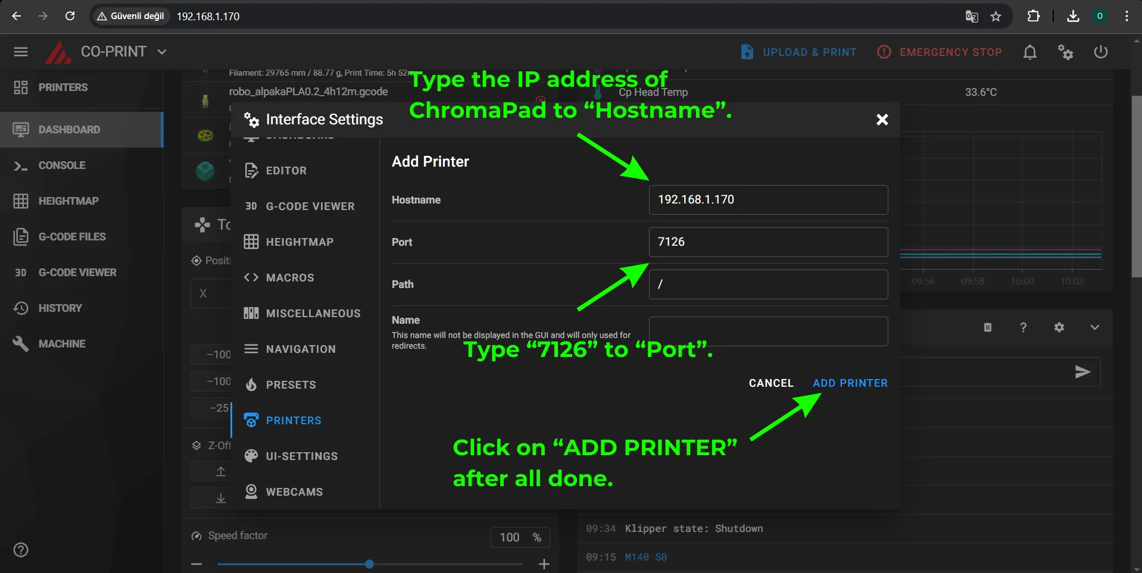Collapse the console panel chevron
Image resolution: width=1142 pixels, height=573 pixels.
(1094, 327)
